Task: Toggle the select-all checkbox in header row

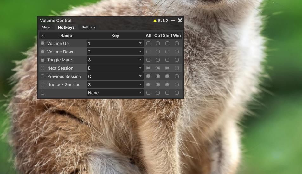Action: tap(42, 35)
